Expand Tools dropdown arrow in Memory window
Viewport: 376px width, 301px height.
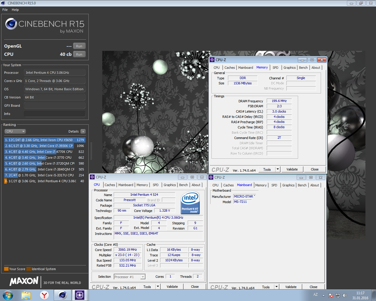278,169
